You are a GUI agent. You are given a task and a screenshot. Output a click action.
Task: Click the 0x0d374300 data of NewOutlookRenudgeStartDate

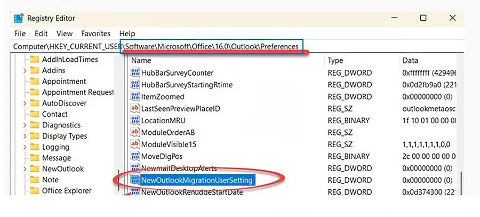429,192
